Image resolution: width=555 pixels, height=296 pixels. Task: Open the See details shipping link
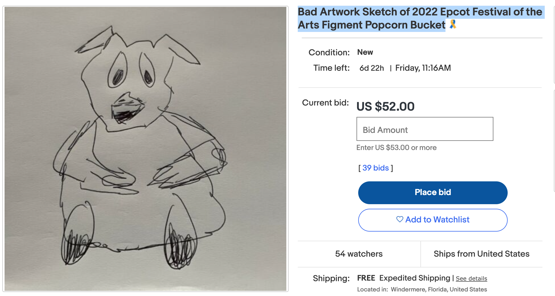[471, 279]
